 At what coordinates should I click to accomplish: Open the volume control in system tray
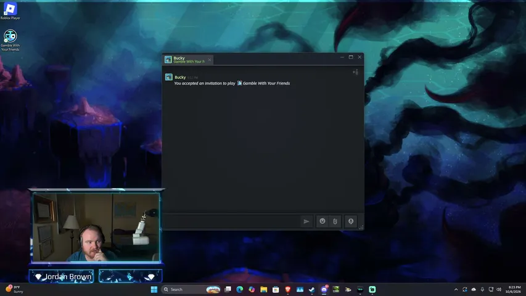[499, 289]
